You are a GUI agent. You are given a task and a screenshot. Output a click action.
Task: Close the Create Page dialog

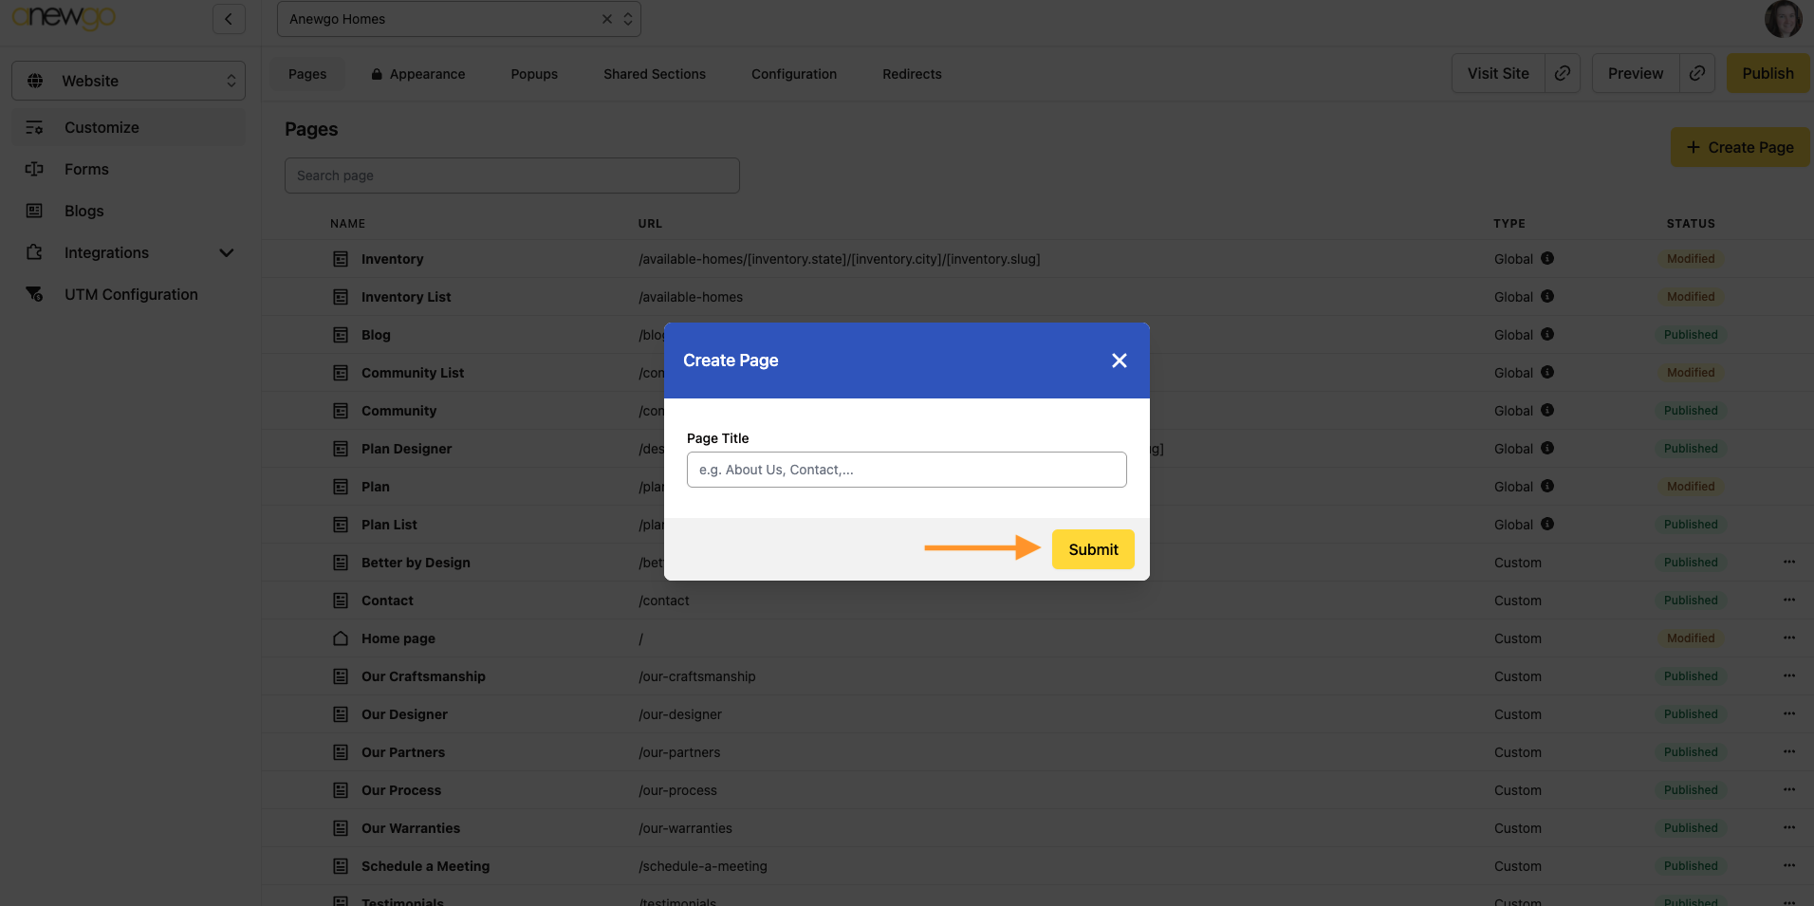[1120, 361]
